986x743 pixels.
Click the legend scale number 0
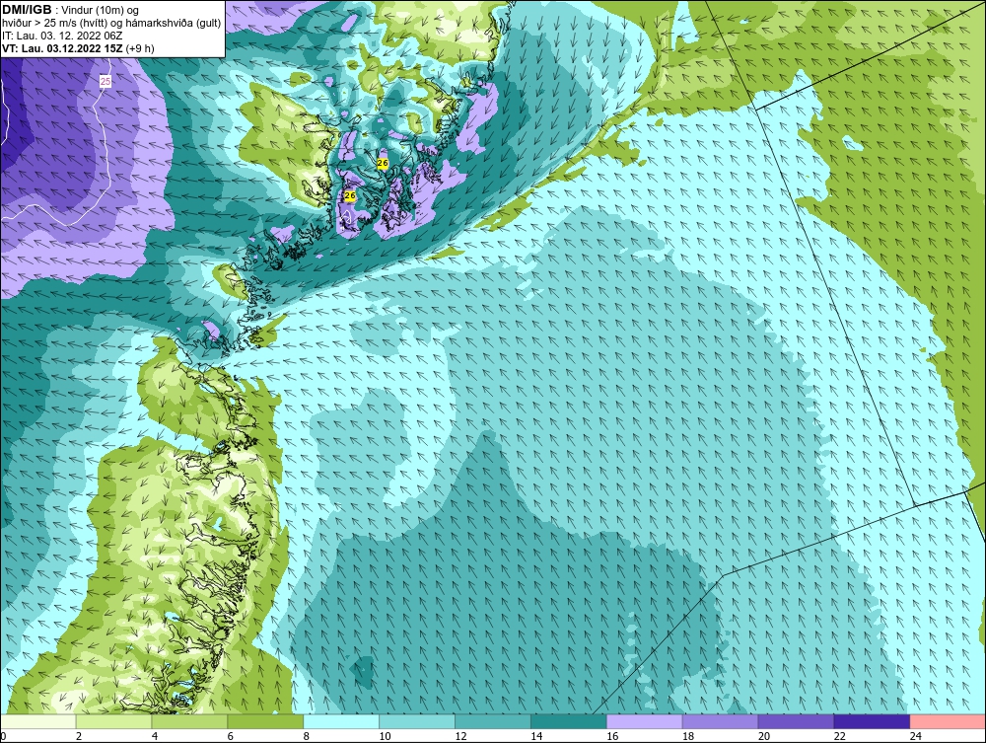click(3, 736)
